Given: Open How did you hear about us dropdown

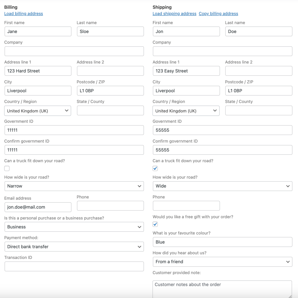Looking at the screenshot, I should point(222,262).
